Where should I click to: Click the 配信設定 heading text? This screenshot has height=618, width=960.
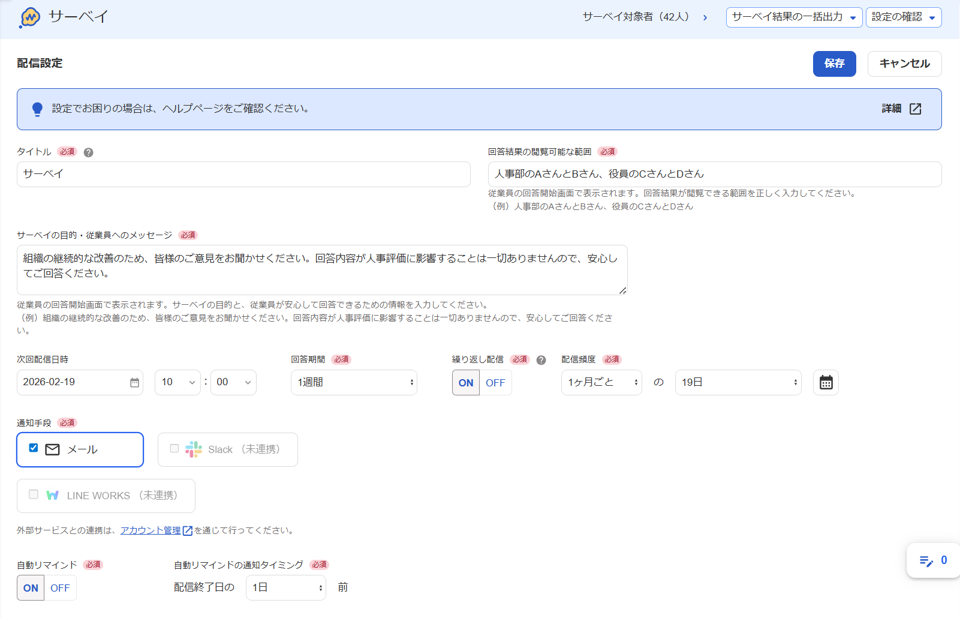pos(40,63)
